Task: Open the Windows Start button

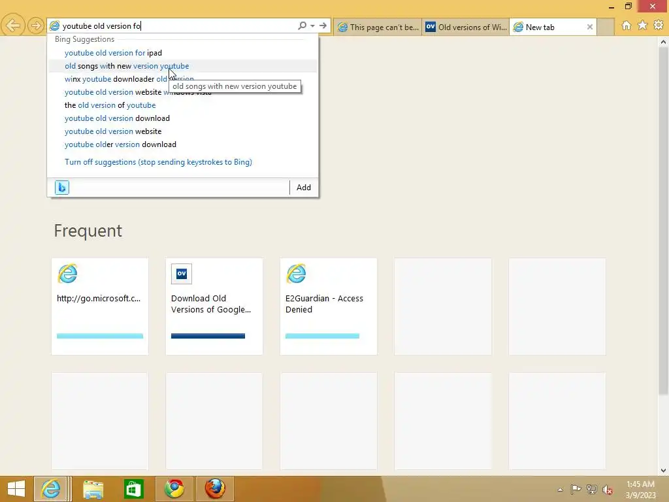Action: click(16, 489)
